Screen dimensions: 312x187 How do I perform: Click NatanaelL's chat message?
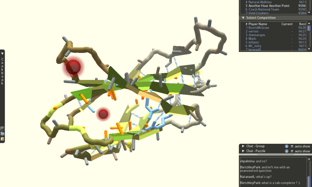click(256, 177)
